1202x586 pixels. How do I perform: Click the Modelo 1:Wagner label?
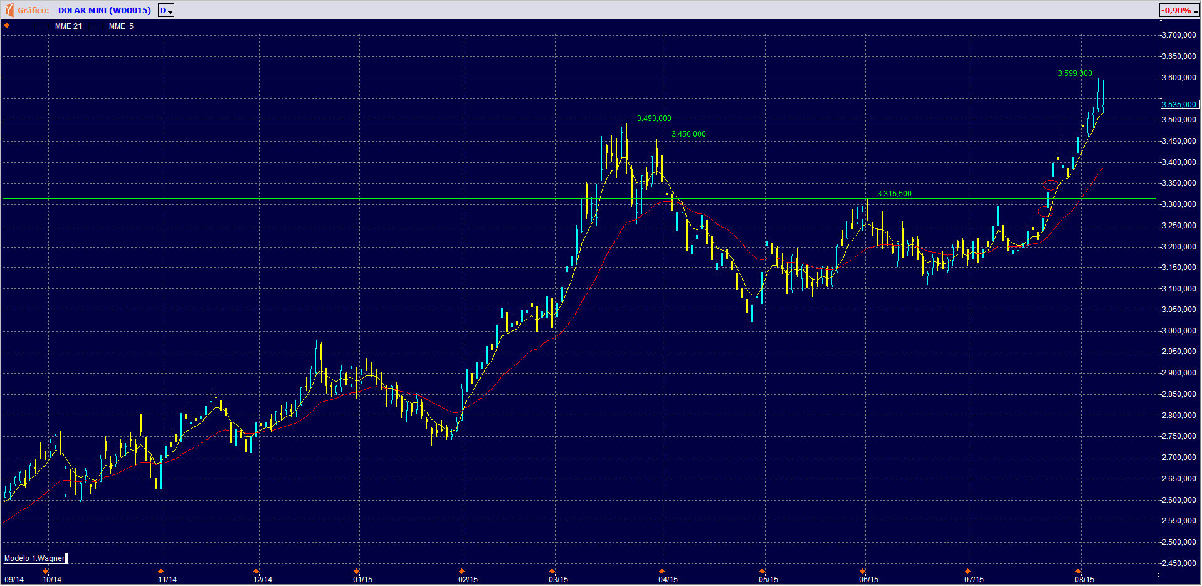[34, 558]
